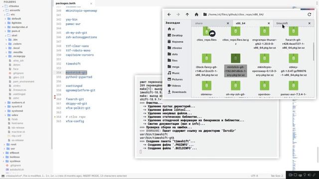The width and height of the screenshot is (319, 179).
Task: Close the 'x86_64' tab
Action: (269, 23)
